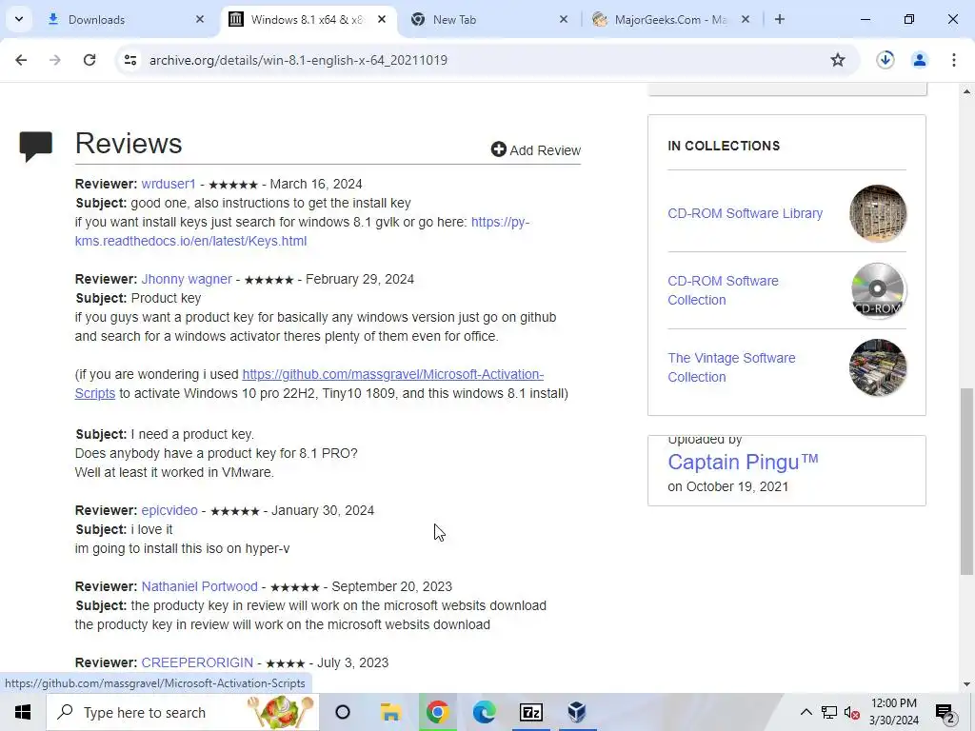This screenshot has width=975, height=731.
Task: Click the 'March 16, 2024' review date
Action: [x=316, y=184]
